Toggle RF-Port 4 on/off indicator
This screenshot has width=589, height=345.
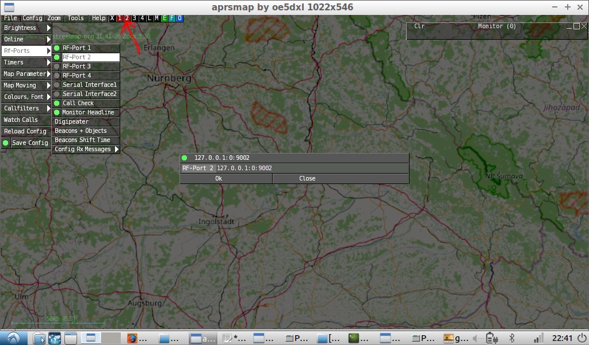57,75
